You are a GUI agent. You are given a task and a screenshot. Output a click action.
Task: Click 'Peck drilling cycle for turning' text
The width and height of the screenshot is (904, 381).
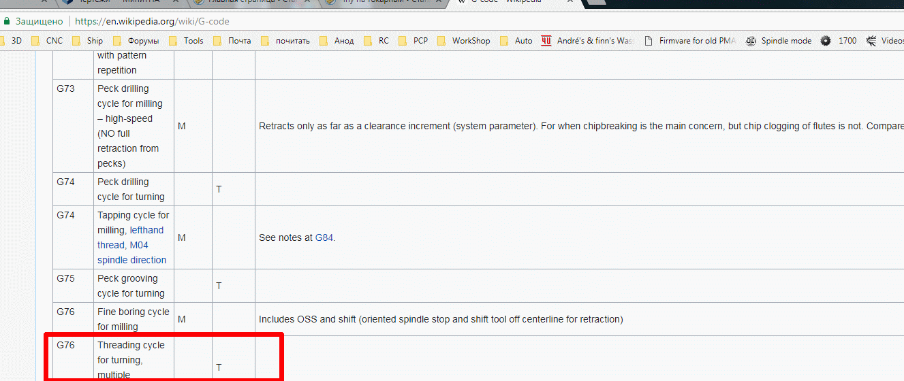coord(131,189)
